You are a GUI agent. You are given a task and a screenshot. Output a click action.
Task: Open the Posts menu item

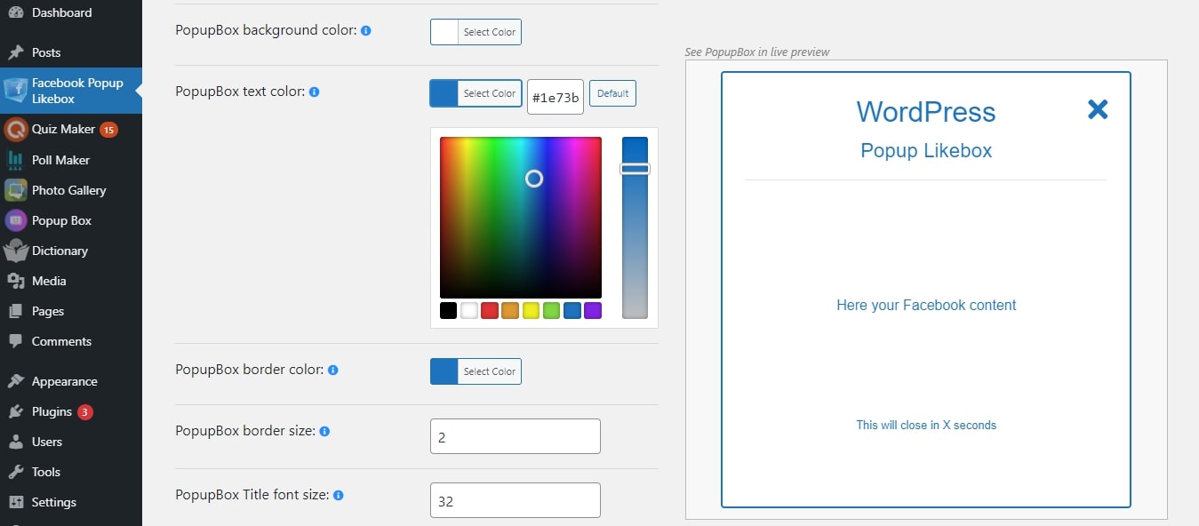pyautogui.click(x=71, y=52)
